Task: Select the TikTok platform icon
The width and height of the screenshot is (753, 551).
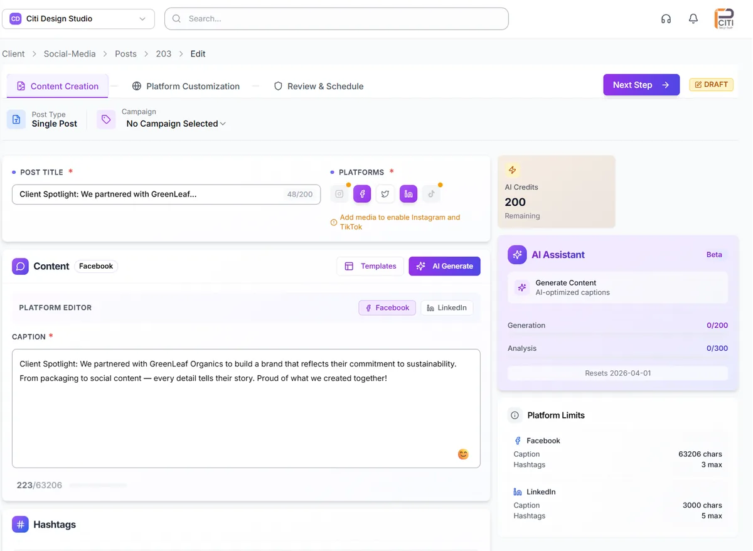Action: click(x=432, y=194)
